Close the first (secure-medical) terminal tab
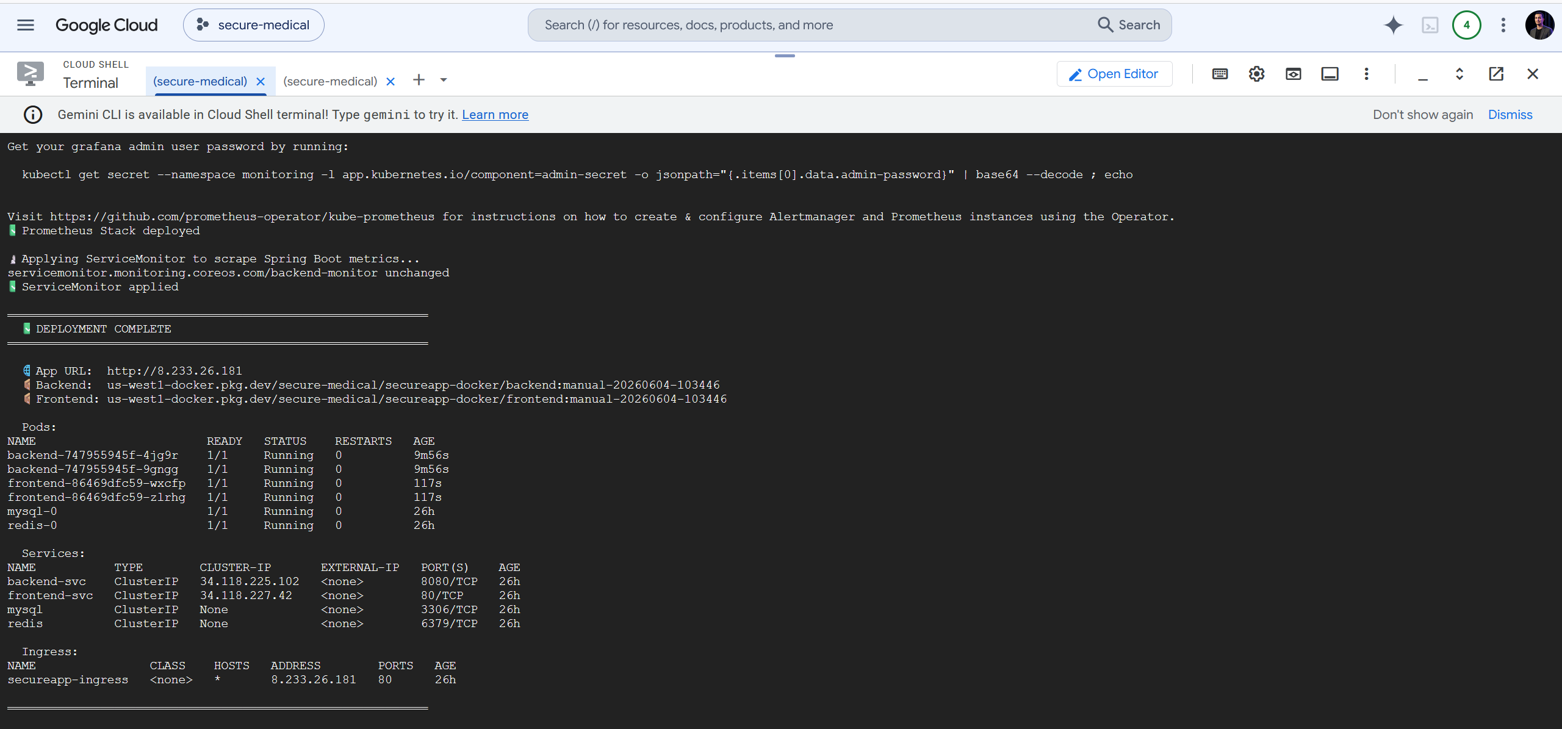Screen dimensions: 1562x729 coord(261,82)
